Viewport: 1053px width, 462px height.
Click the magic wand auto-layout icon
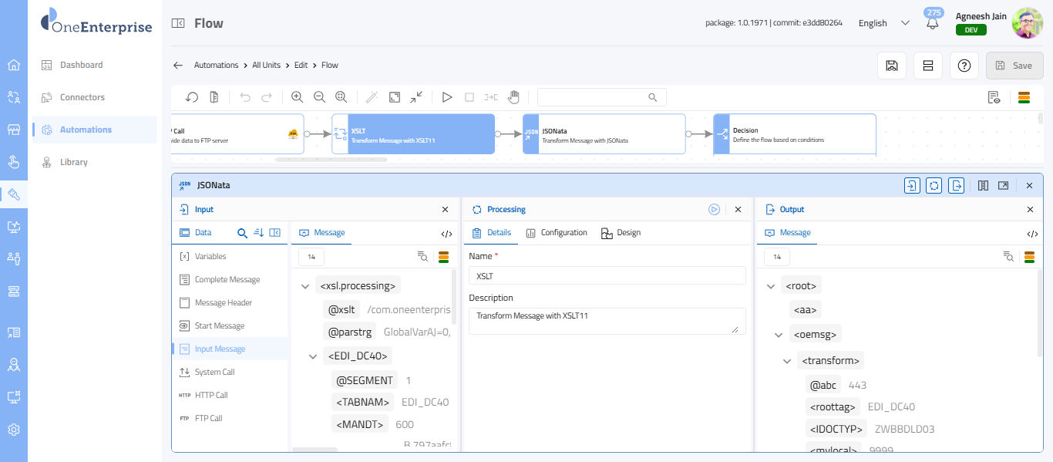372,97
